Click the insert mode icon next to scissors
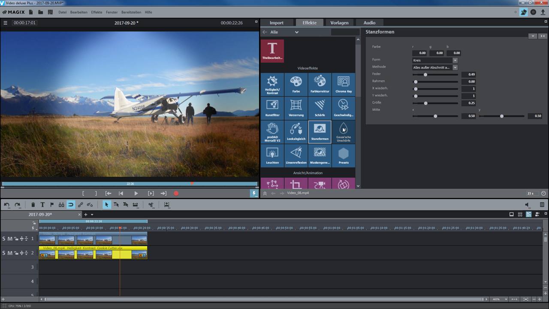Screen dimensions: 549x309 [167, 205]
